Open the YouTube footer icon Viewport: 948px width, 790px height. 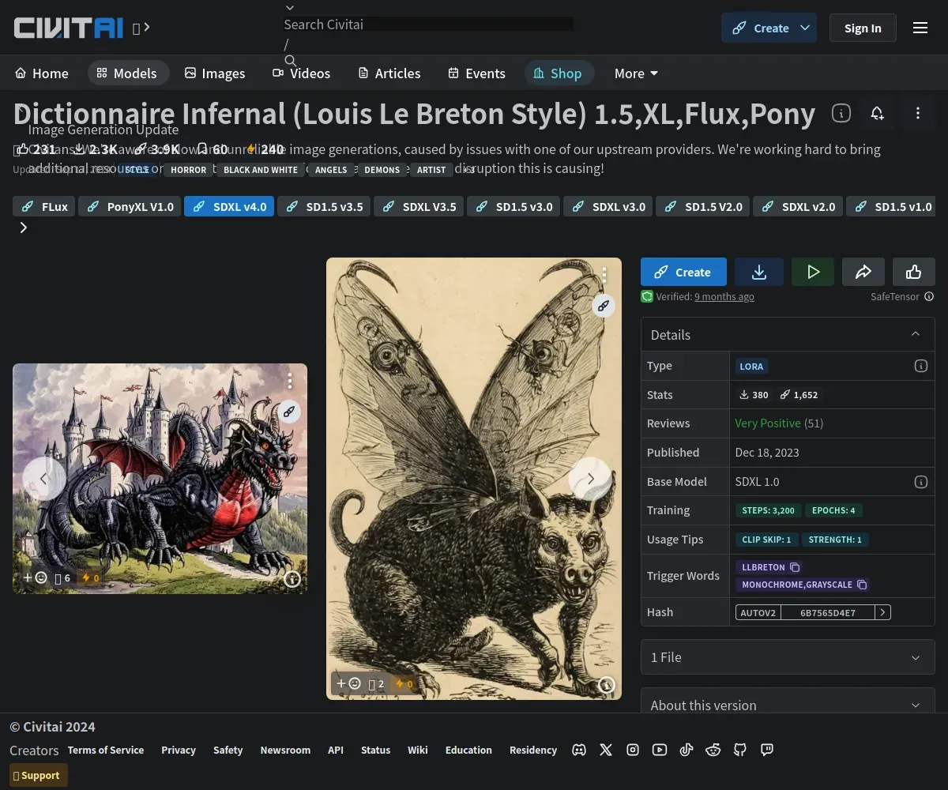tap(660, 750)
